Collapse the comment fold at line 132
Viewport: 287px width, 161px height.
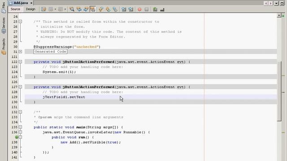(20, 112)
